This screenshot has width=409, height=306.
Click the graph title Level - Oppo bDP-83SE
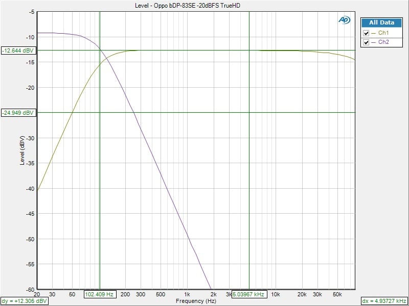195,6
